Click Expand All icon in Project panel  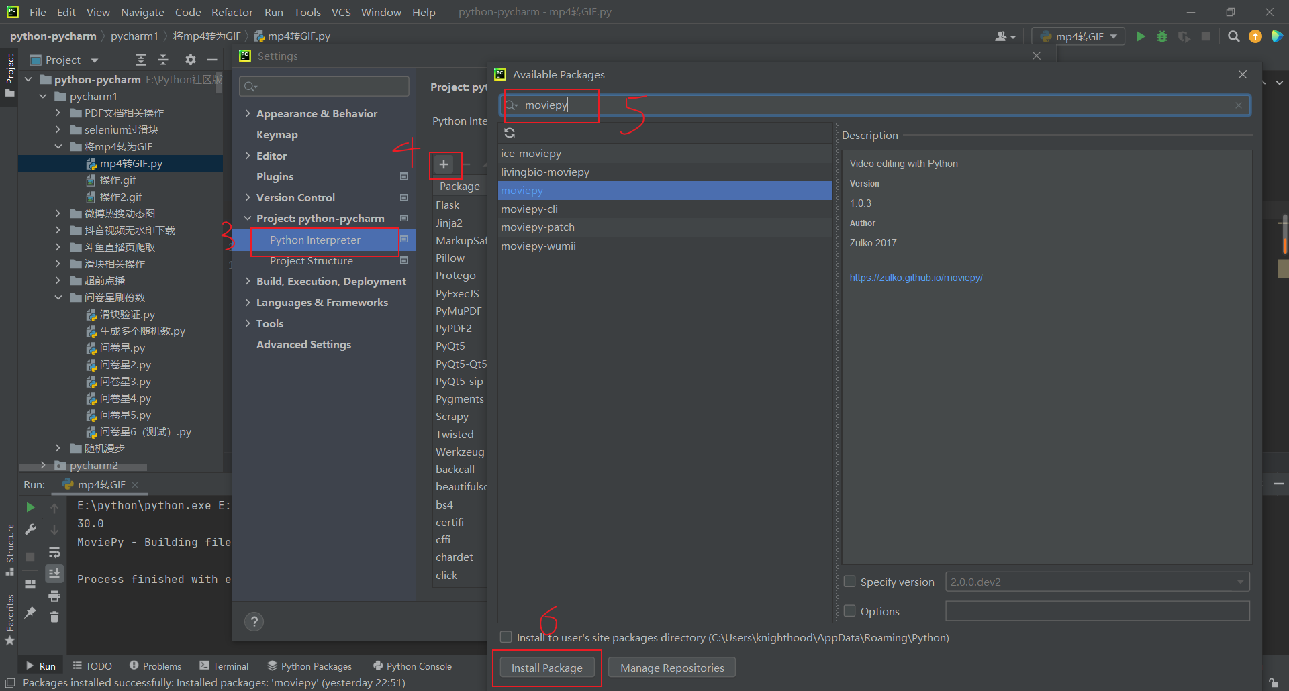pyautogui.click(x=141, y=60)
